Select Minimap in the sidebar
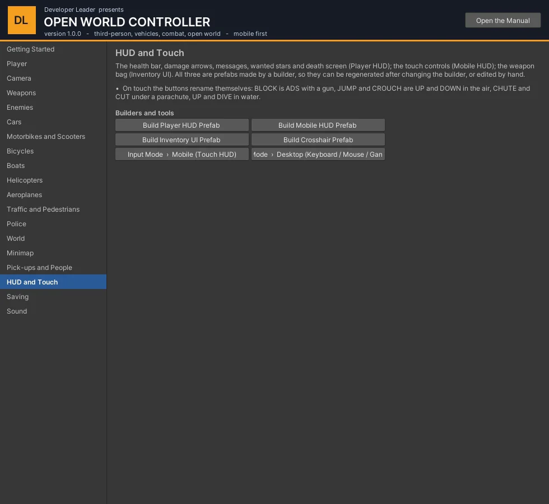Image resolution: width=549 pixels, height=504 pixels. click(x=53, y=253)
